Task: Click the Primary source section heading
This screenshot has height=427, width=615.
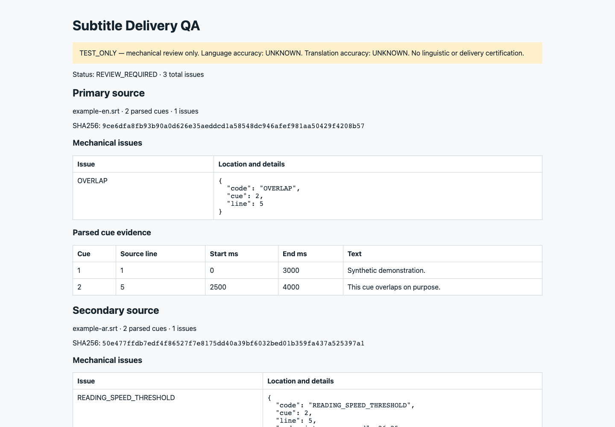Action: 108,93
